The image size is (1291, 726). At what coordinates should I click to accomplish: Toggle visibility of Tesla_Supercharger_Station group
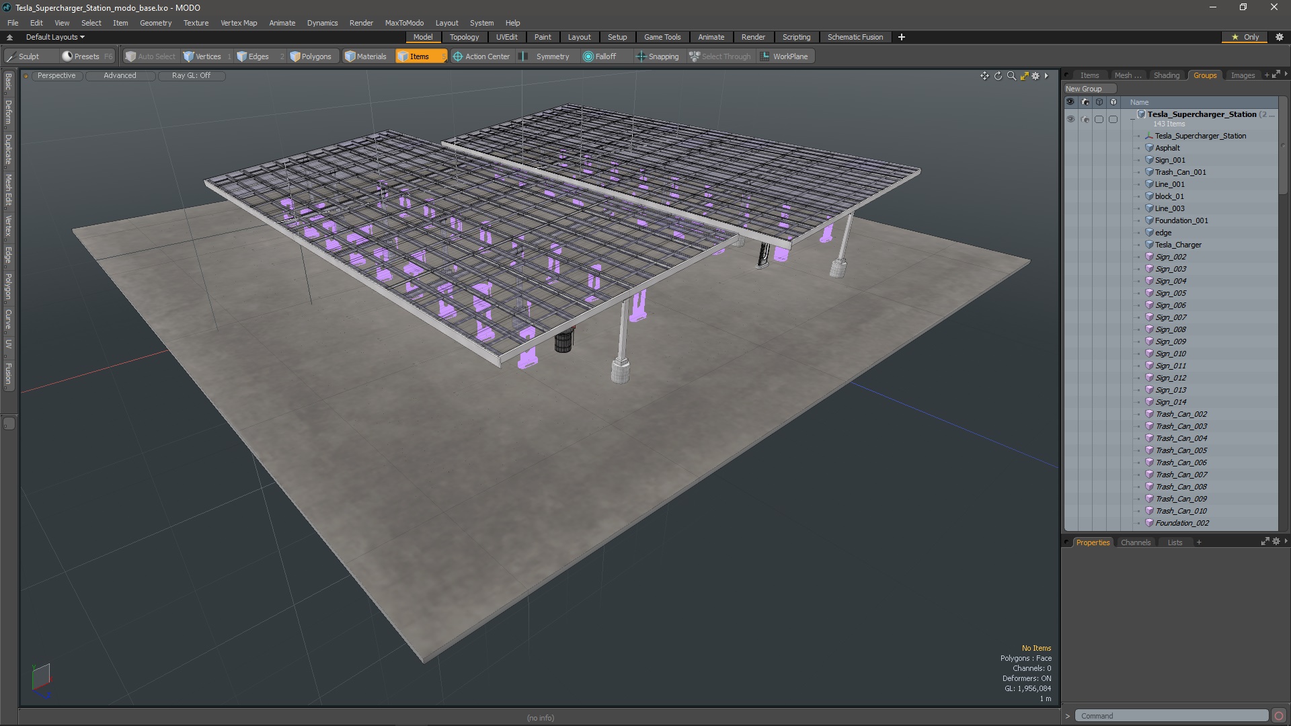1070,120
